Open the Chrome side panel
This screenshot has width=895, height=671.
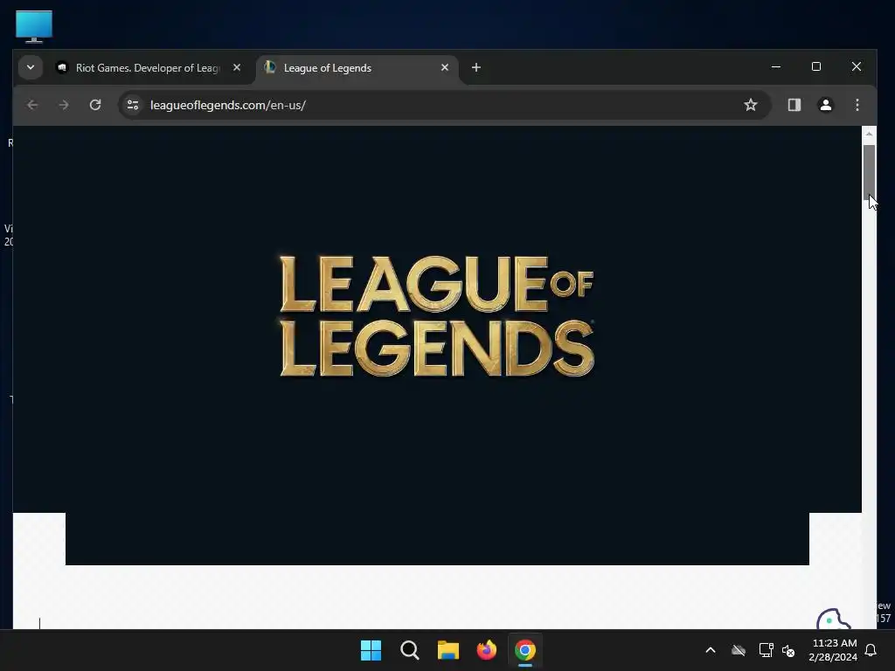pos(794,105)
